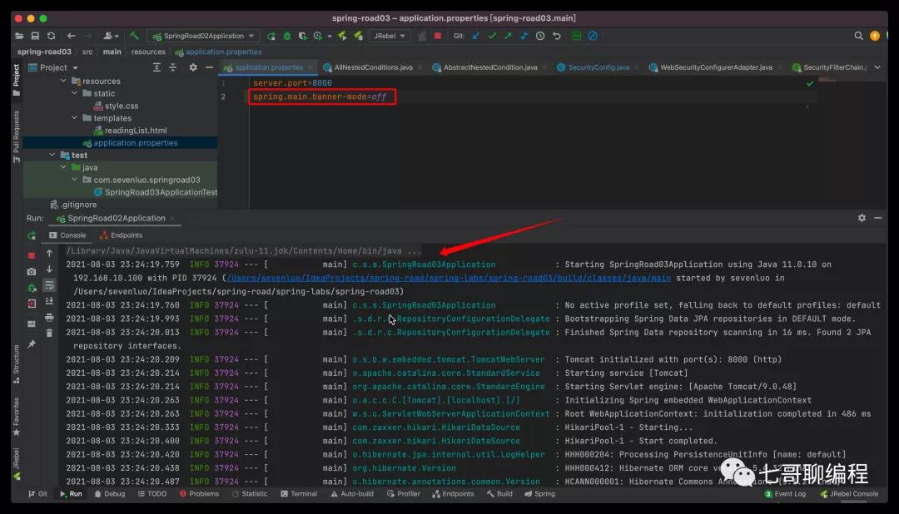The width and height of the screenshot is (899, 514).
Task: Click the Rerun icon in Run panel
Action: (32, 235)
